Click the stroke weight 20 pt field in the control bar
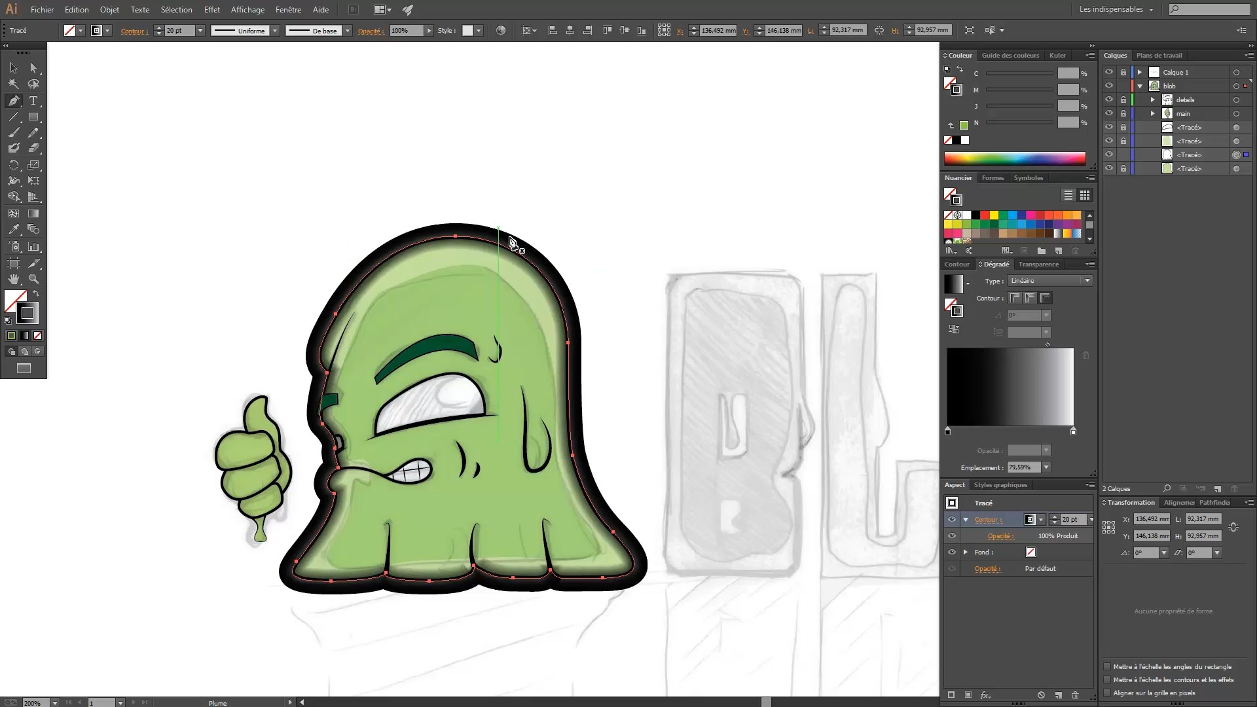The height and width of the screenshot is (707, 1257). tap(179, 31)
